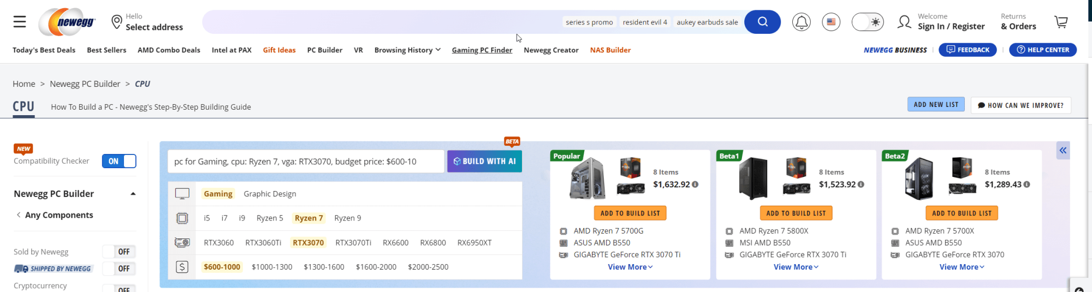The width and height of the screenshot is (1092, 292).
Task: Click the US flag country icon
Action: pos(831,22)
